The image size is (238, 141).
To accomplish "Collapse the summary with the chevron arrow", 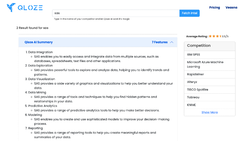I will 172,42.
